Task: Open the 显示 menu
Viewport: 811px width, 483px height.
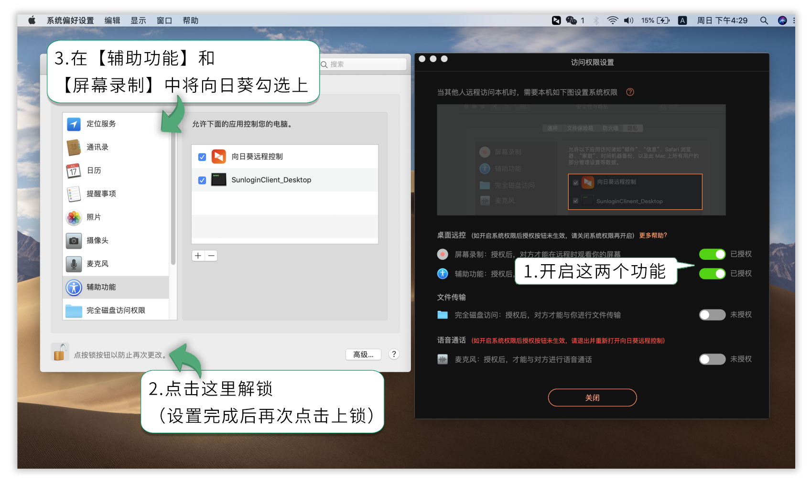Action: (139, 21)
